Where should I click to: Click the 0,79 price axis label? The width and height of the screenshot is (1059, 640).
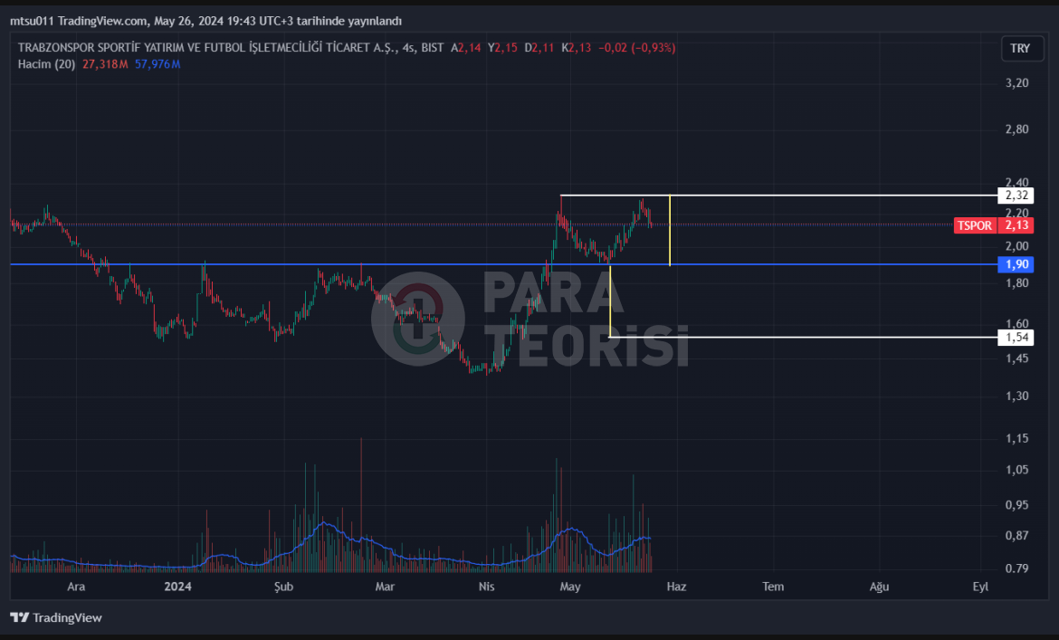coord(1016,568)
